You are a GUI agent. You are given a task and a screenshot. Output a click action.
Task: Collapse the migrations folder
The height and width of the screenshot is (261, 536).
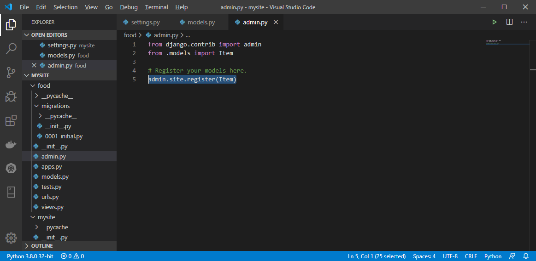(70, 106)
